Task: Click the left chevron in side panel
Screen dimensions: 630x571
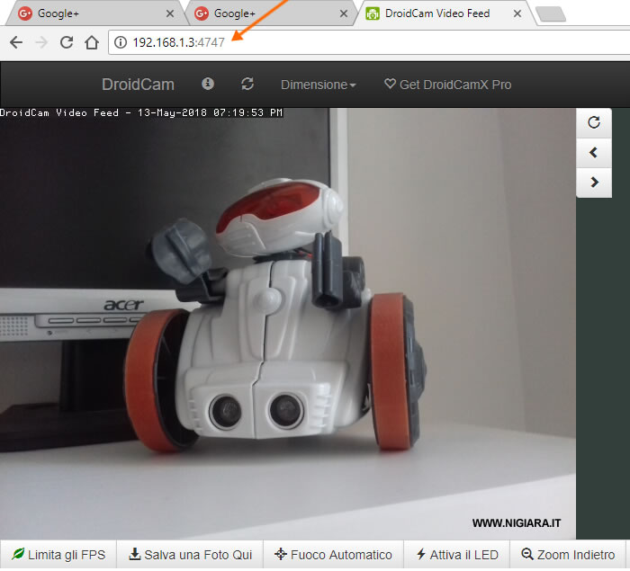Action: pos(593,153)
